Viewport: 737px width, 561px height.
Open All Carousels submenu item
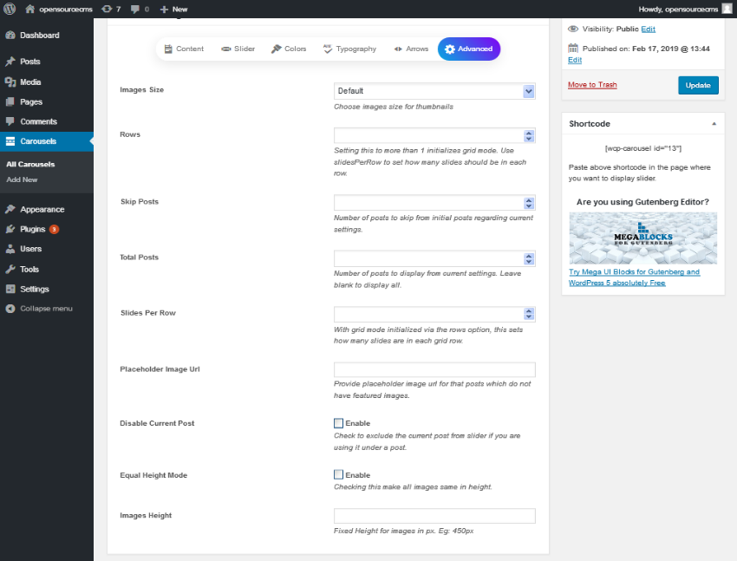(30, 164)
